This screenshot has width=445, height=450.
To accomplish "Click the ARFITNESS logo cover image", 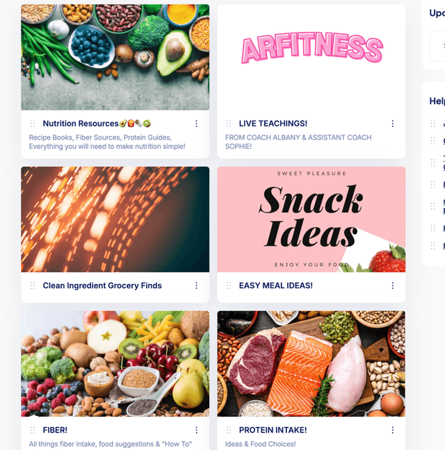I will (x=311, y=57).
